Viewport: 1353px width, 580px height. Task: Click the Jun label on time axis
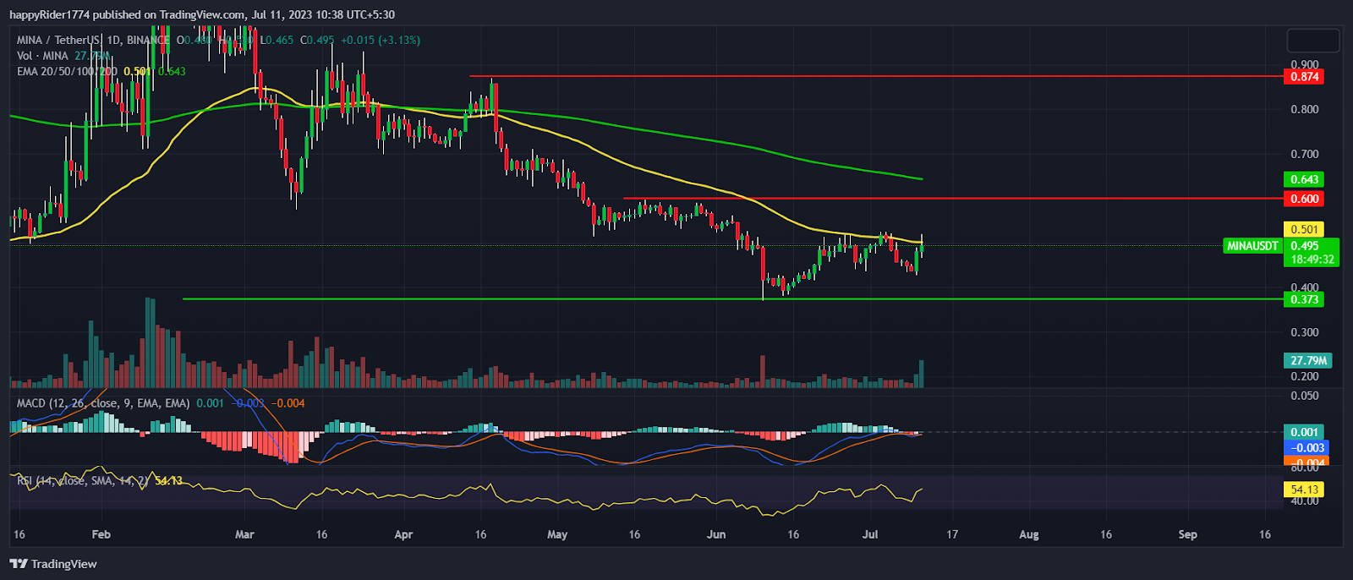tap(716, 534)
